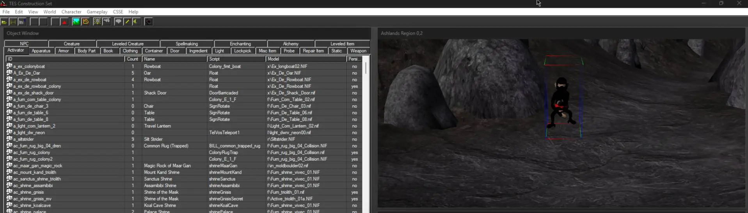Switch to the Lockpick tab
Screen dimensions: 748x213
[243, 51]
